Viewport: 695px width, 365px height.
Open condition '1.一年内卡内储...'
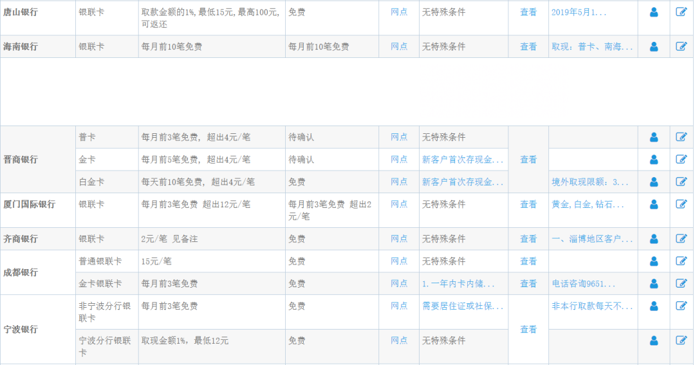tap(458, 284)
